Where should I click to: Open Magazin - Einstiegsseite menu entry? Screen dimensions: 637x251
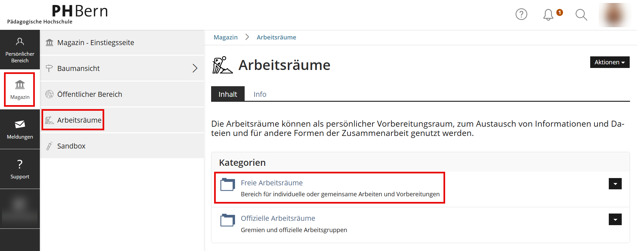96,42
